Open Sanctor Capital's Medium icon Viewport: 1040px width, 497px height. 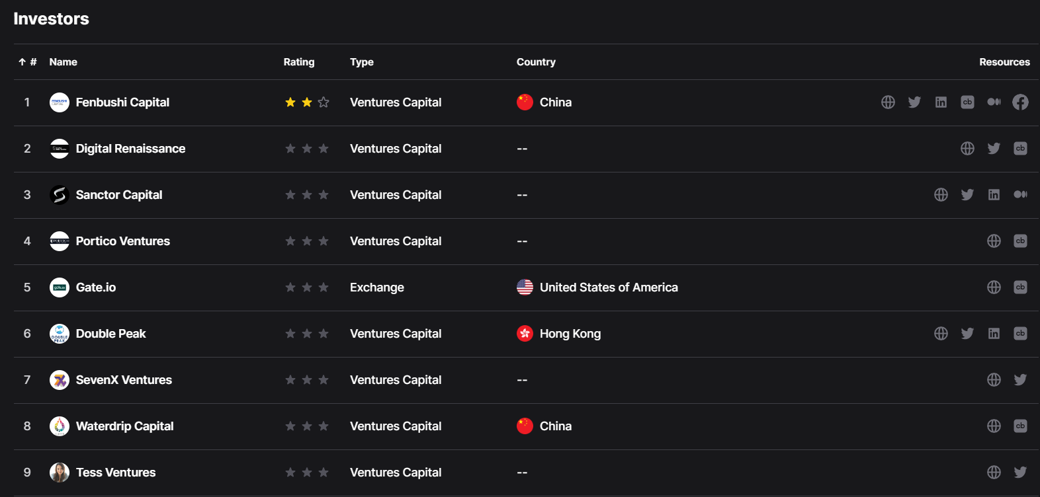coord(1020,195)
